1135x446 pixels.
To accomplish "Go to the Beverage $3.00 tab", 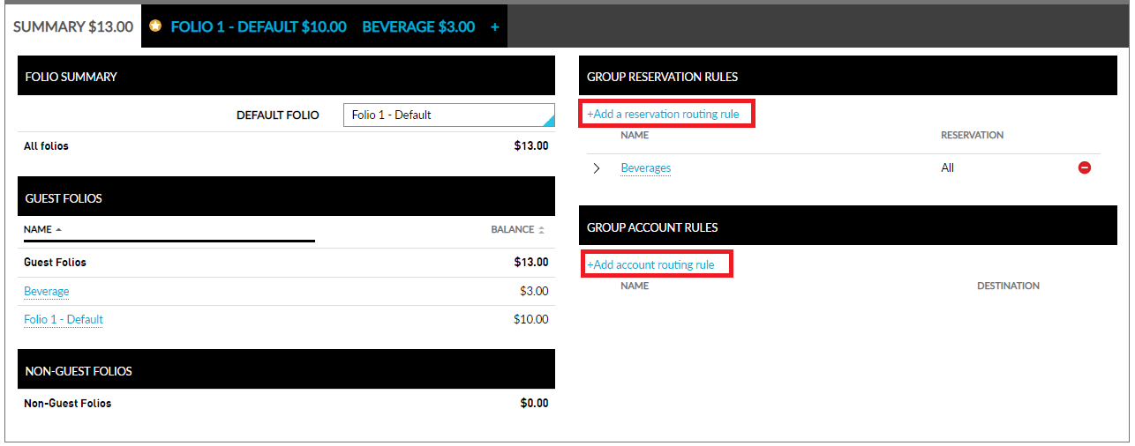I will tap(417, 26).
